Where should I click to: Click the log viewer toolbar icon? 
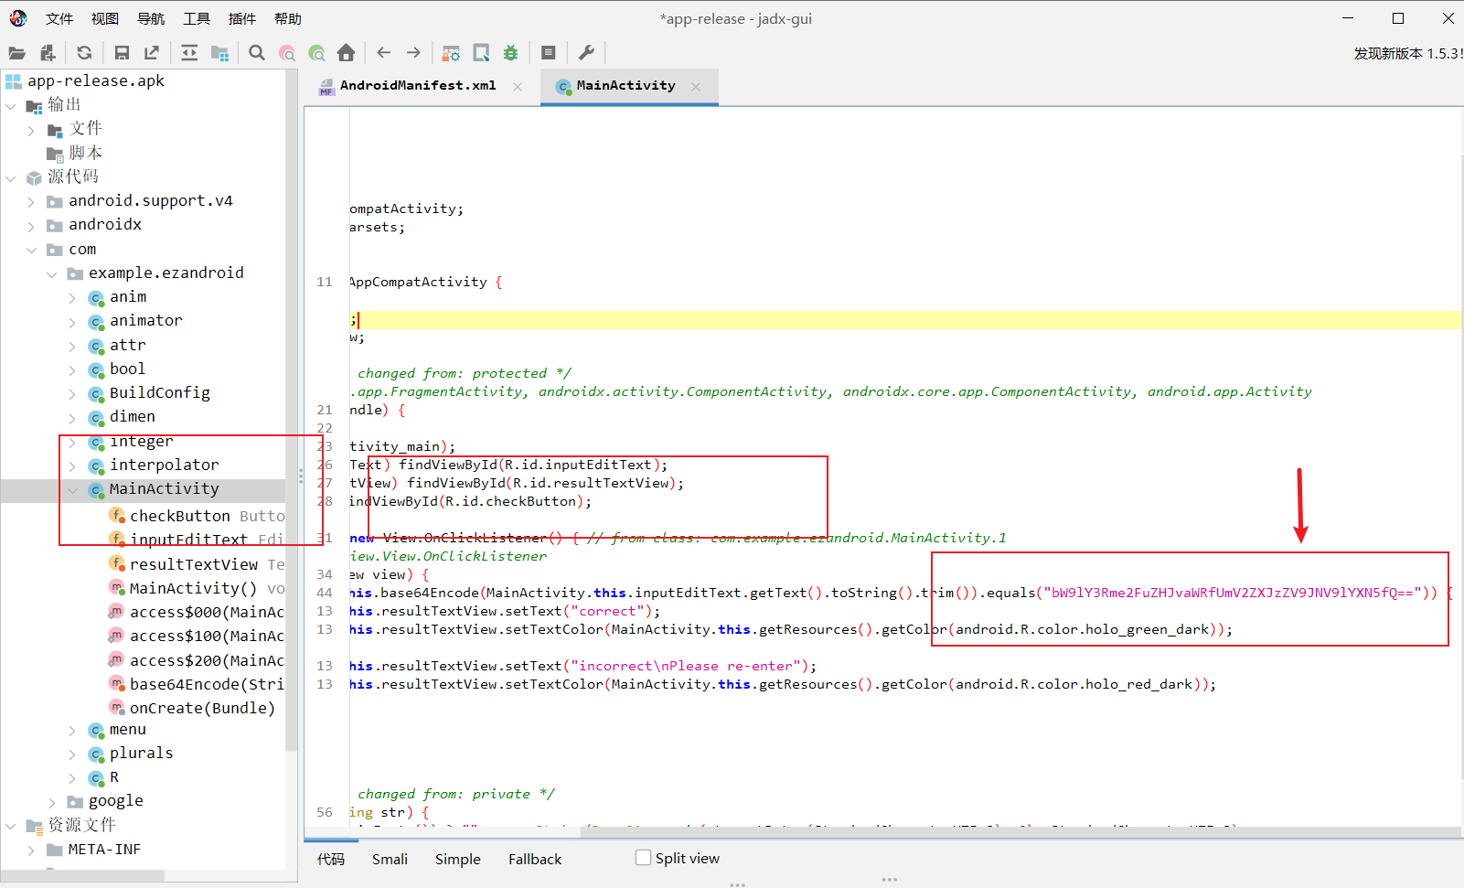tap(549, 53)
